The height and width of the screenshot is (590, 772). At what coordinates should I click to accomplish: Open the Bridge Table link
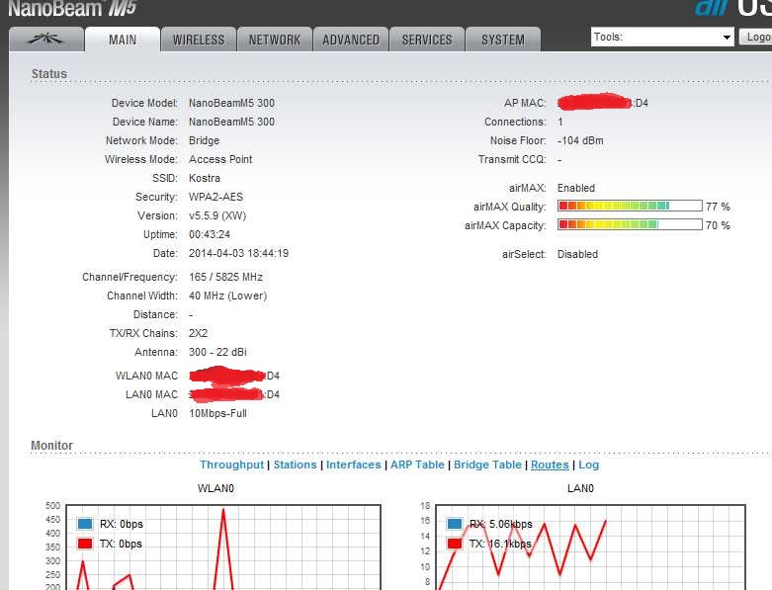pos(487,464)
